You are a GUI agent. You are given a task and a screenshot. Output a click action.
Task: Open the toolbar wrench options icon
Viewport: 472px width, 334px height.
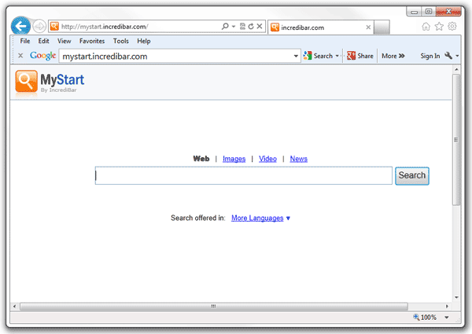click(x=448, y=56)
